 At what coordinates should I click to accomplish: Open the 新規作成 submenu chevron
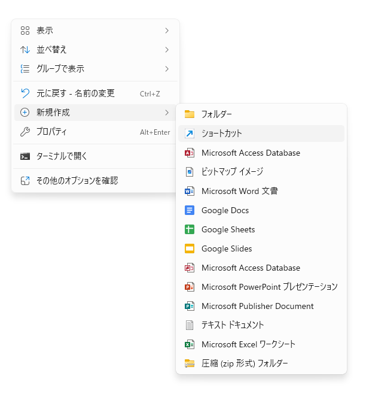(x=167, y=113)
